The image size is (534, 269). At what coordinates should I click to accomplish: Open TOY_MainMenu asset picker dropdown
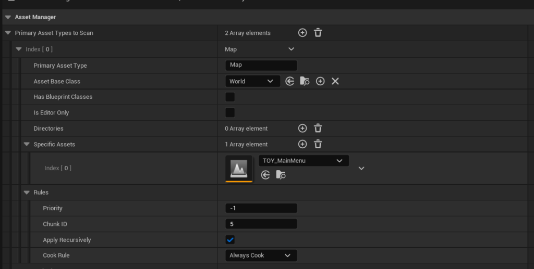coord(304,161)
